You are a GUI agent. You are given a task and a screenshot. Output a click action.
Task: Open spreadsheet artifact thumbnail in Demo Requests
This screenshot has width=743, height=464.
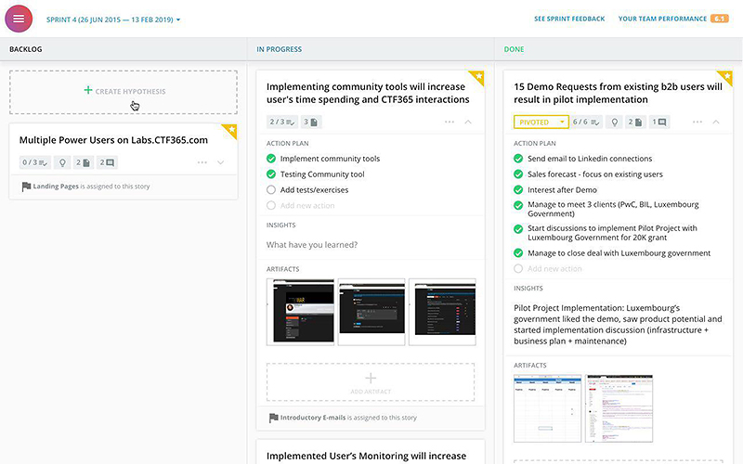[x=547, y=408]
